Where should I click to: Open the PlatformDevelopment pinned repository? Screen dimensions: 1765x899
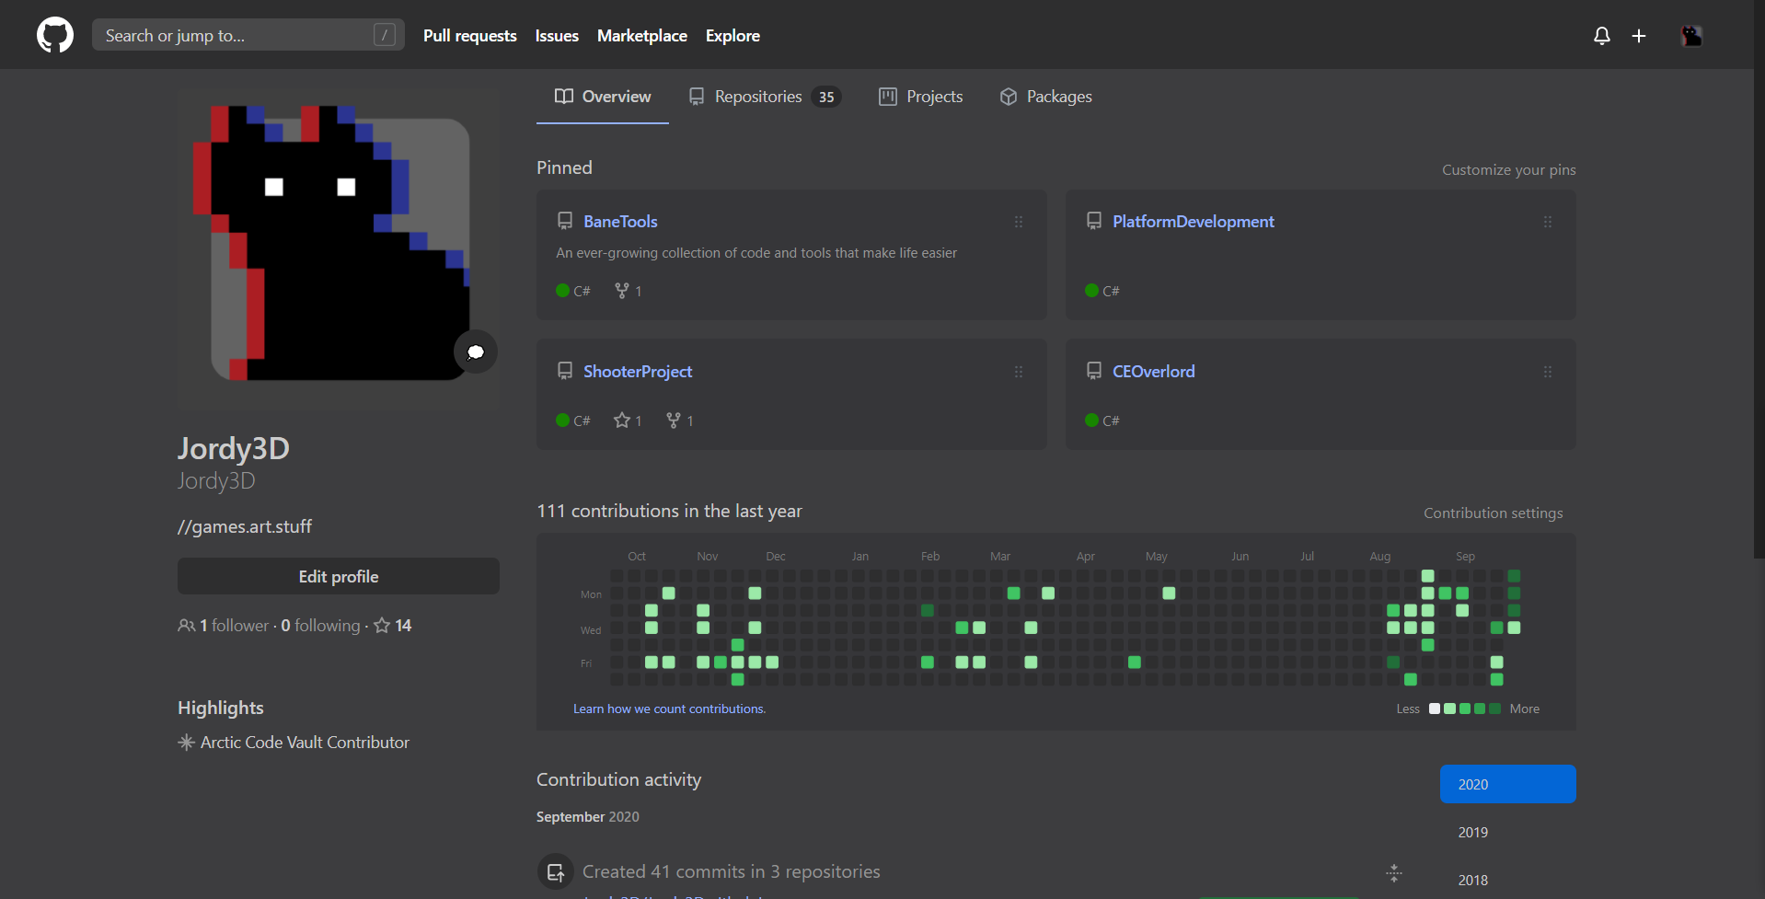click(x=1193, y=221)
